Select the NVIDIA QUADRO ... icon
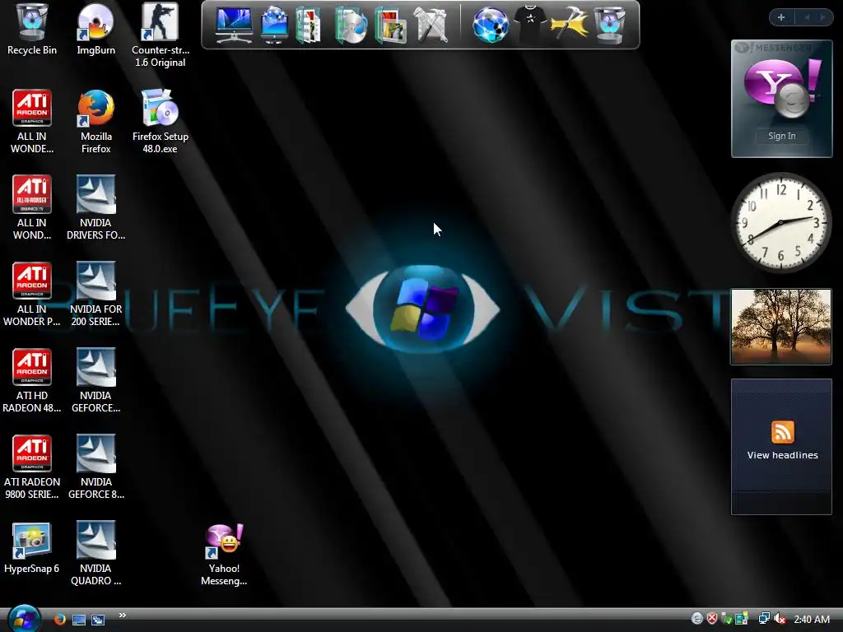 click(95, 554)
